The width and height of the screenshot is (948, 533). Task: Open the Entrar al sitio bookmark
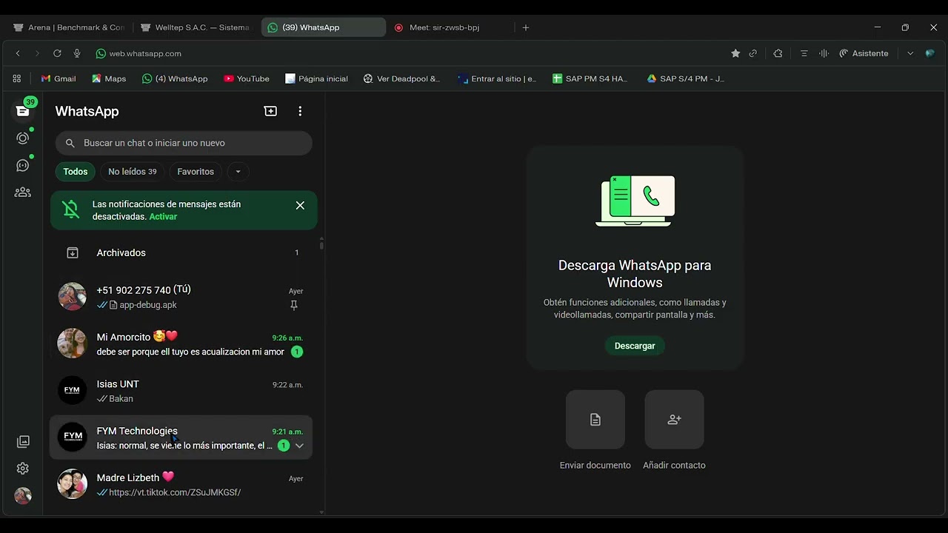pos(497,78)
